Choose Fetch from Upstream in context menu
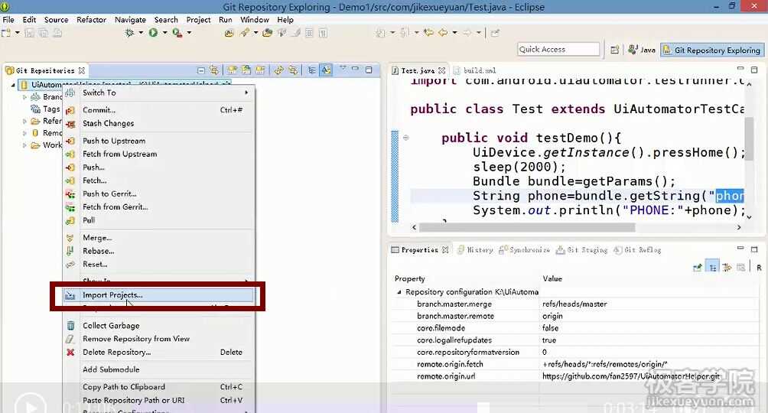This screenshot has width=768, height=413. [x=158, y=154]
